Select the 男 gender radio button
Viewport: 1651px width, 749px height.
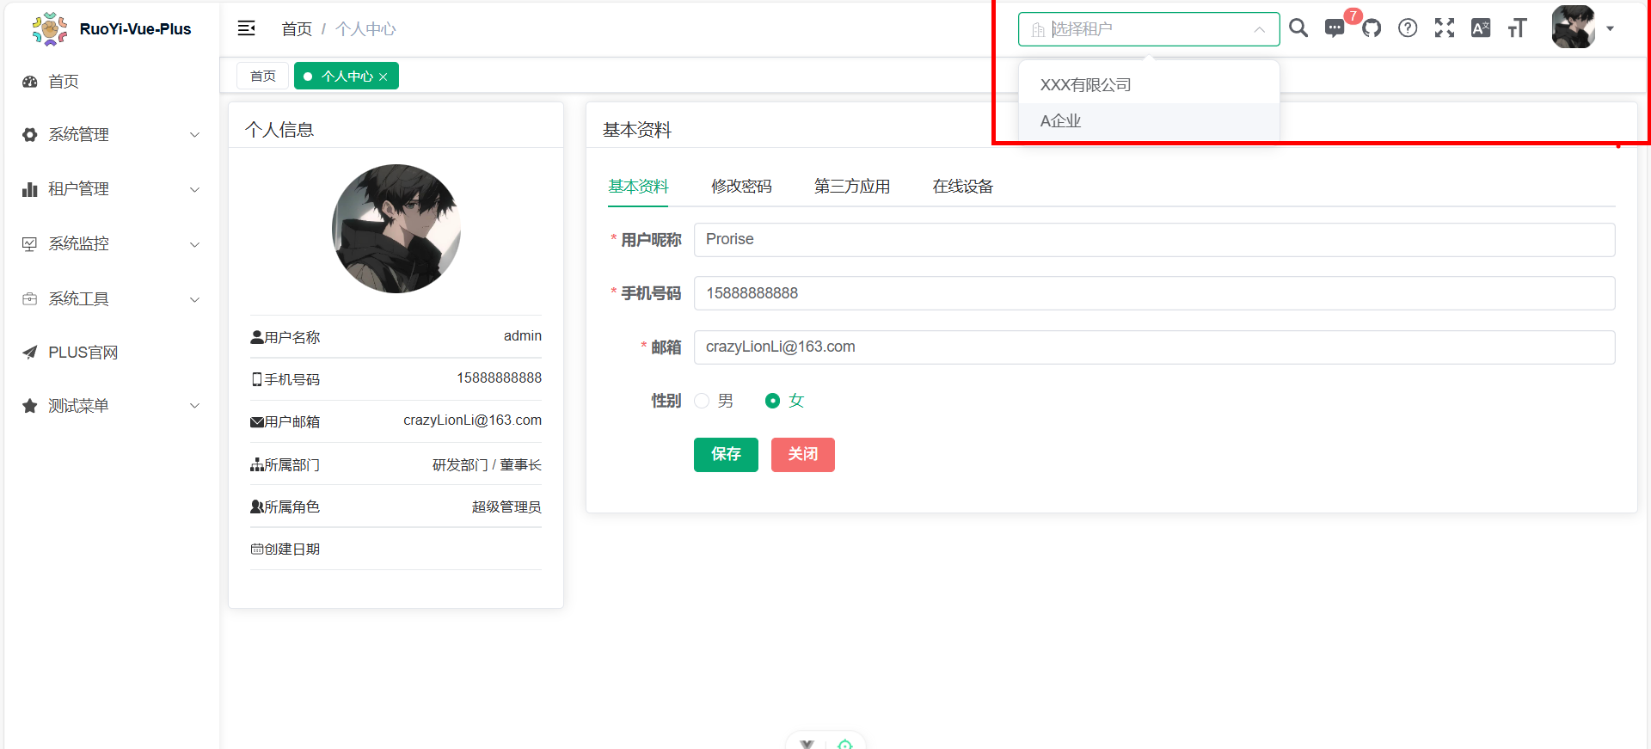click(703, 401)
